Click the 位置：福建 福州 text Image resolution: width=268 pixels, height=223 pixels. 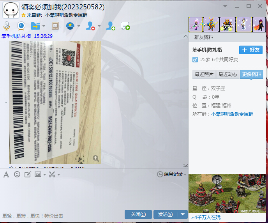click(x=212, y=106)
